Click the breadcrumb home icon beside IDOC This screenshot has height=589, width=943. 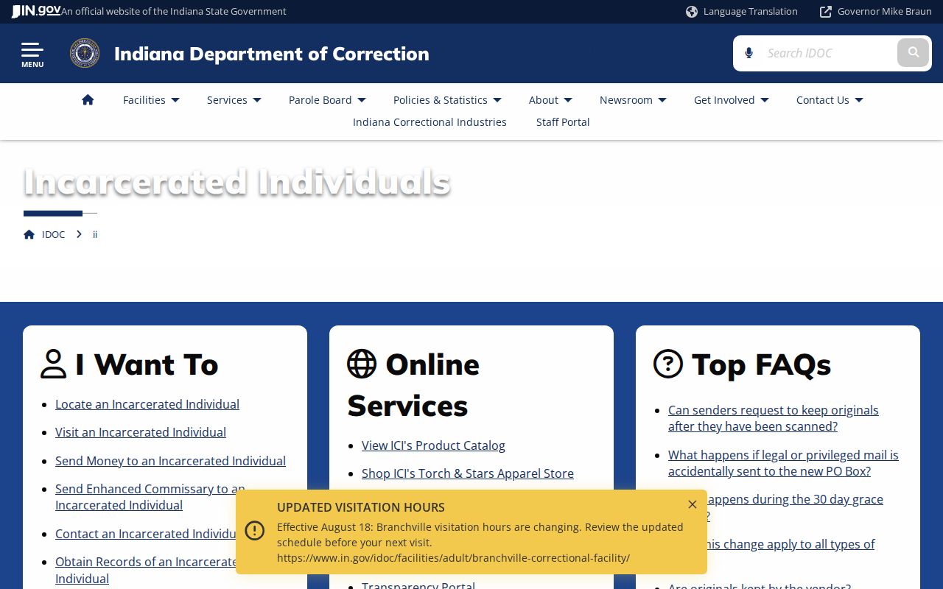[x=29, y=234]
